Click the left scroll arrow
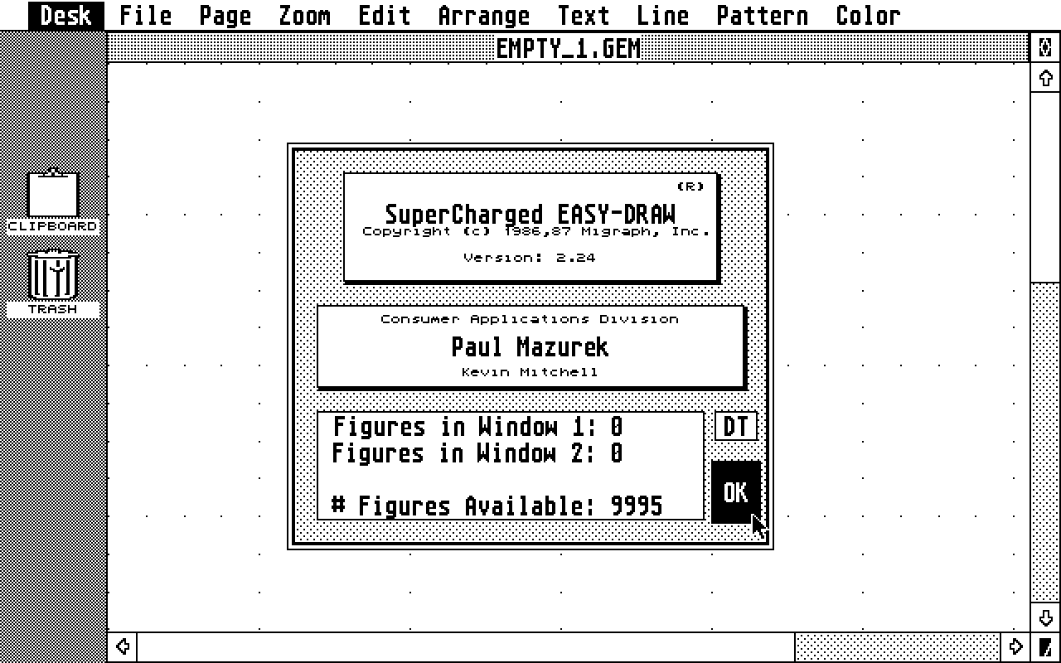The width and height of the screenshot is (1061, 663). tap(123, 646)
